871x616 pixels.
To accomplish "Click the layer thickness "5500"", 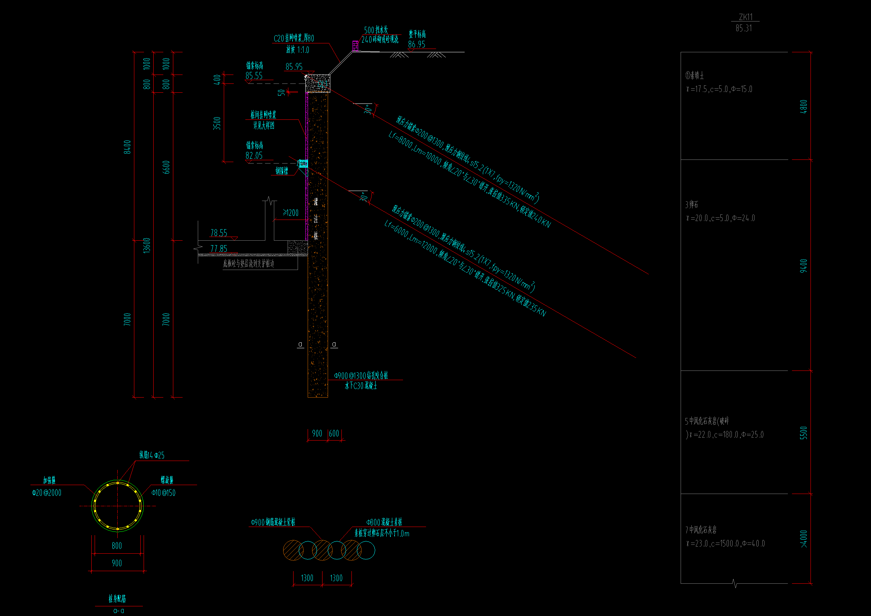I will (x=803, y=433).
